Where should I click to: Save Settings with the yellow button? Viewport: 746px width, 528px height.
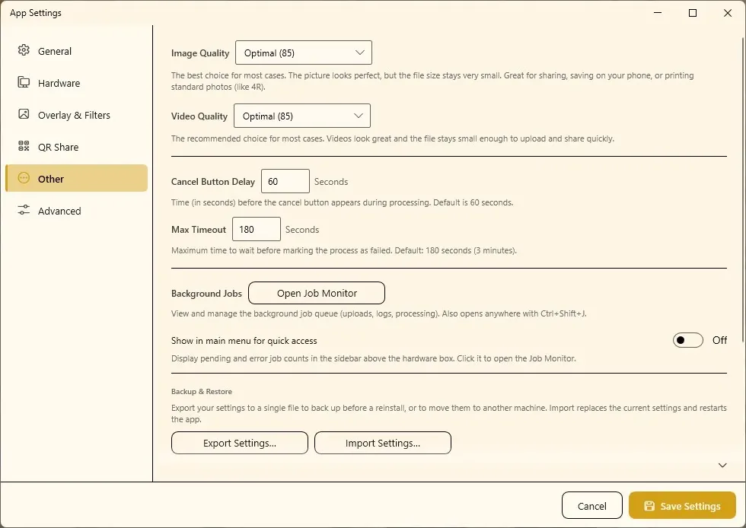pos(682,506)
